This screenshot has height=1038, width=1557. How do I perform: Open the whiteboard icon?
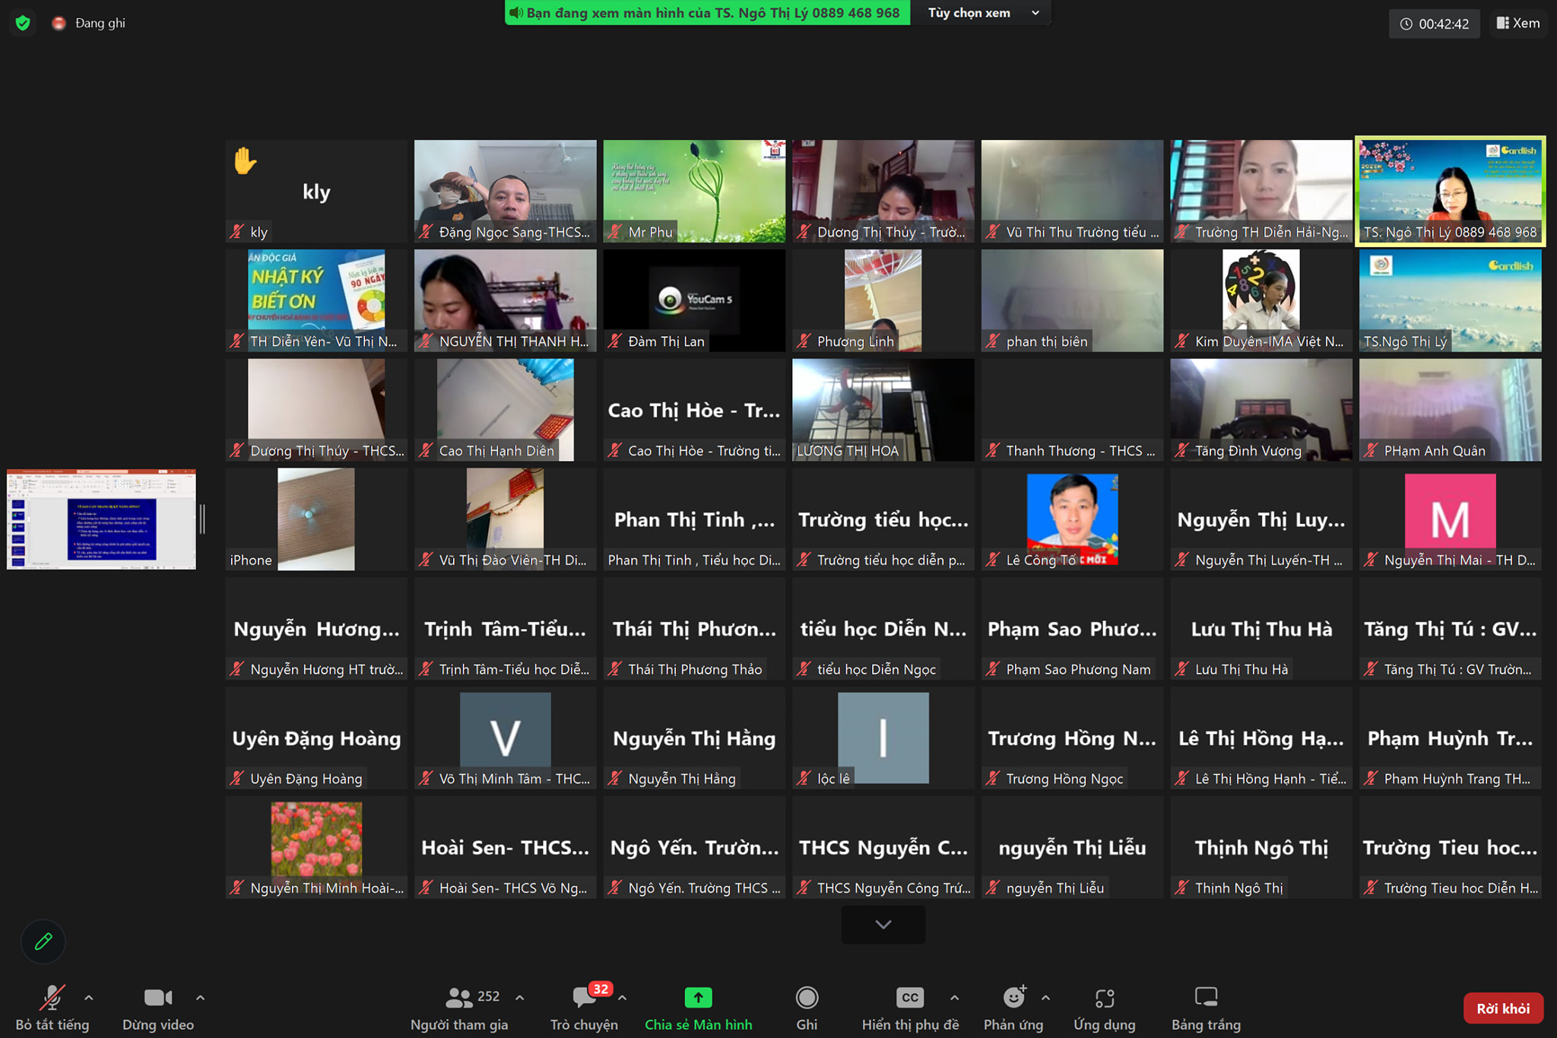tap(1206, 997)
